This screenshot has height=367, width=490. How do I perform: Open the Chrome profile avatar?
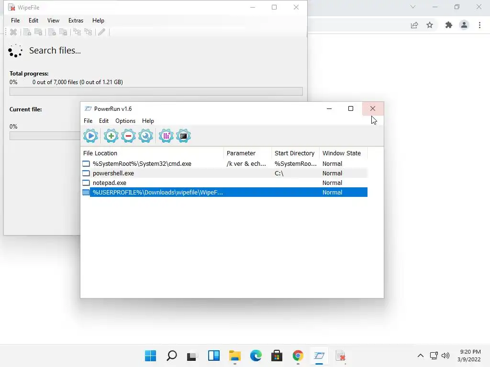tap(464, 25)
